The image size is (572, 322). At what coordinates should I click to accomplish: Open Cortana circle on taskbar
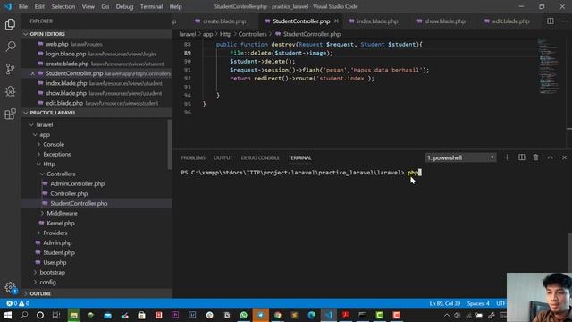point(40,315)
